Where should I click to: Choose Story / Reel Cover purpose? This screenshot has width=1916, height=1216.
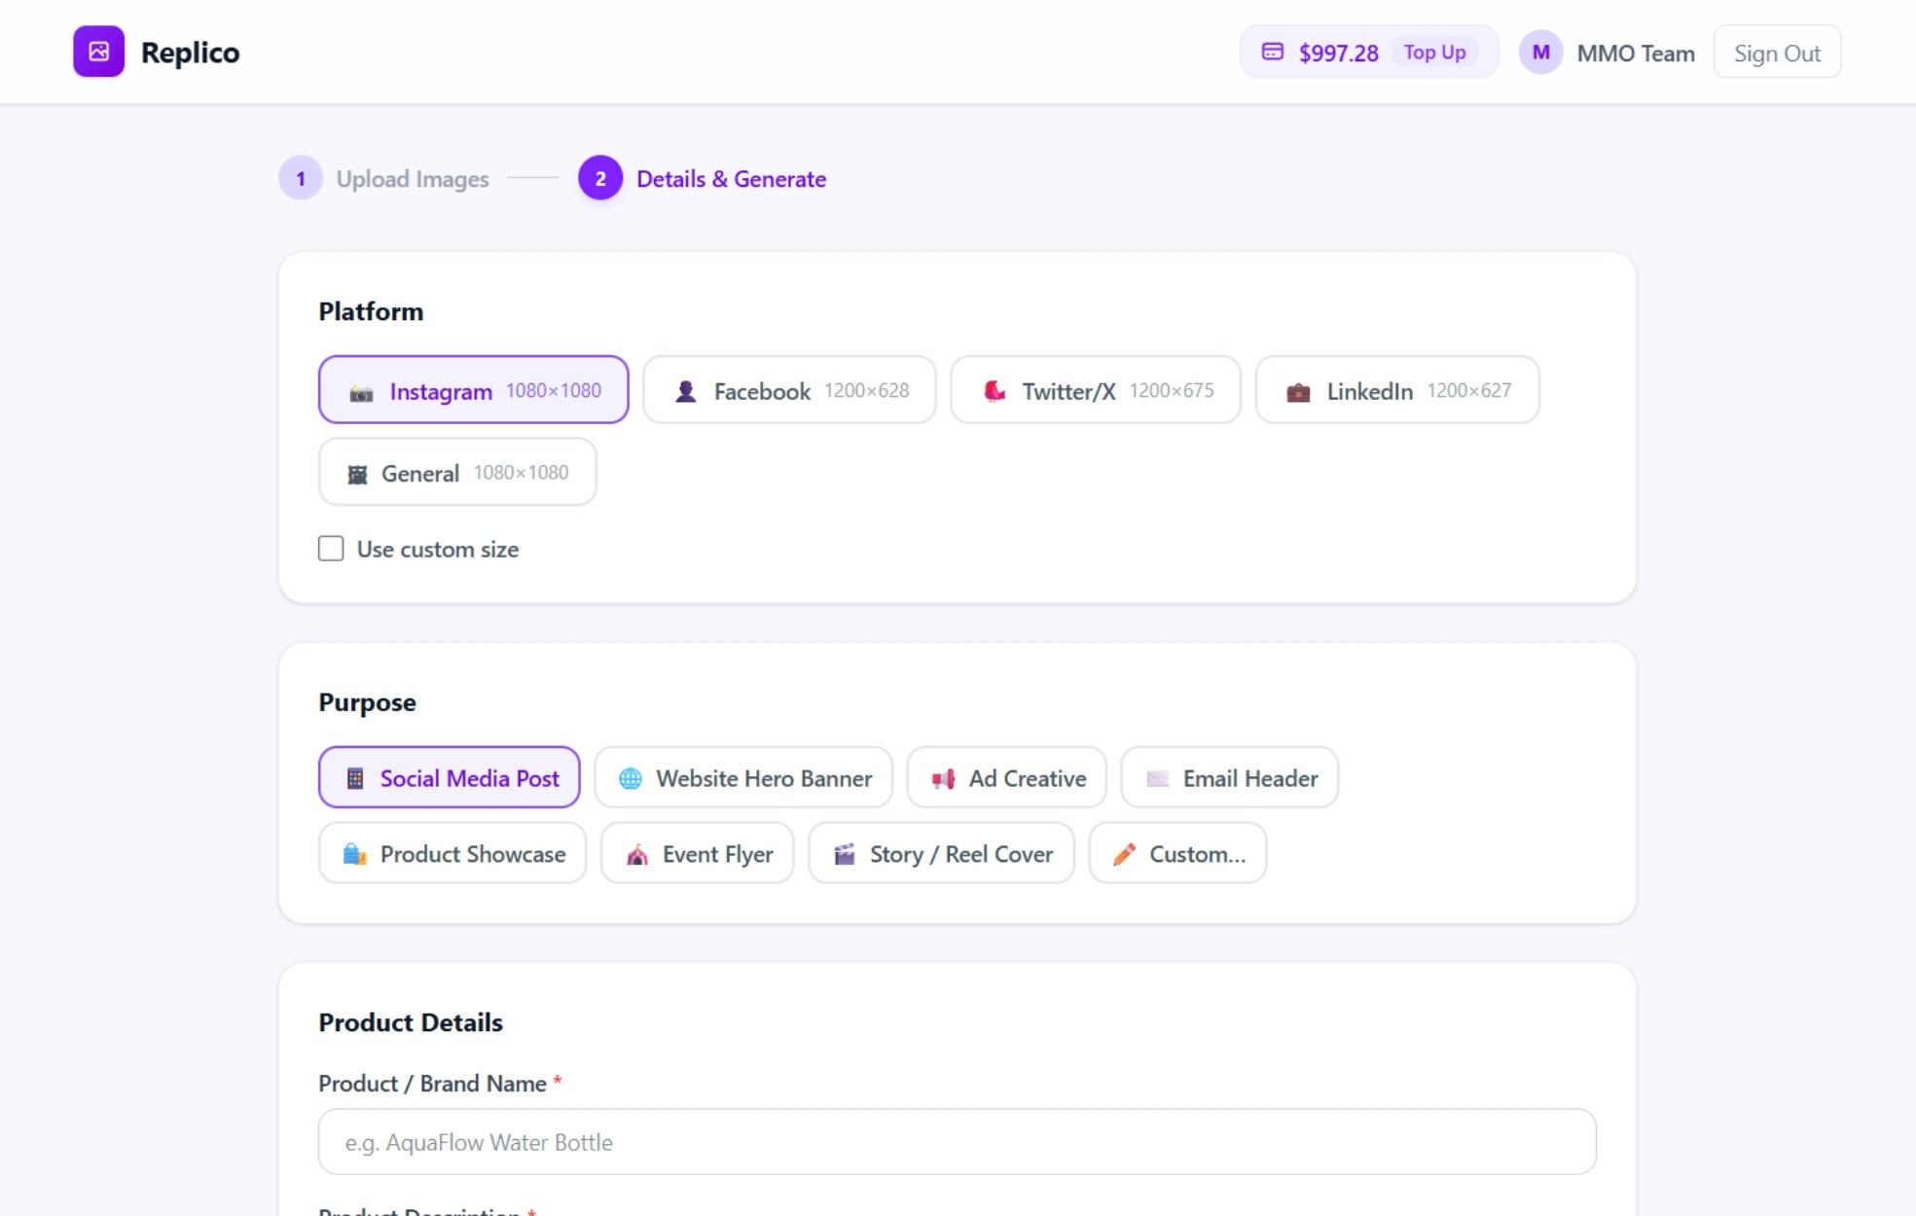(941, 854)
